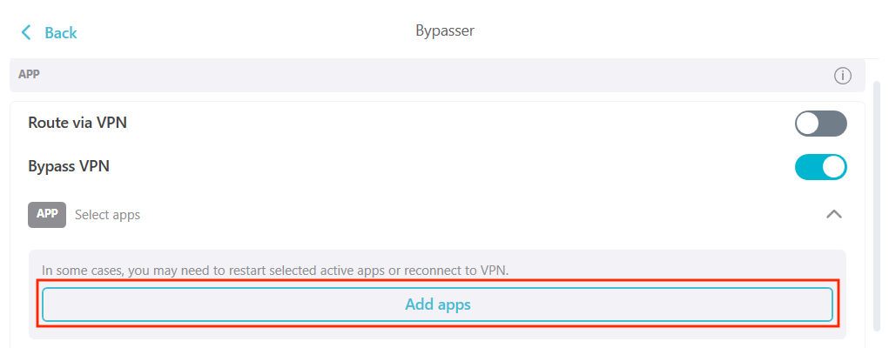Screen dimensions: 889x348
Task: Click the APP section header label
Action: coord(29,75)
